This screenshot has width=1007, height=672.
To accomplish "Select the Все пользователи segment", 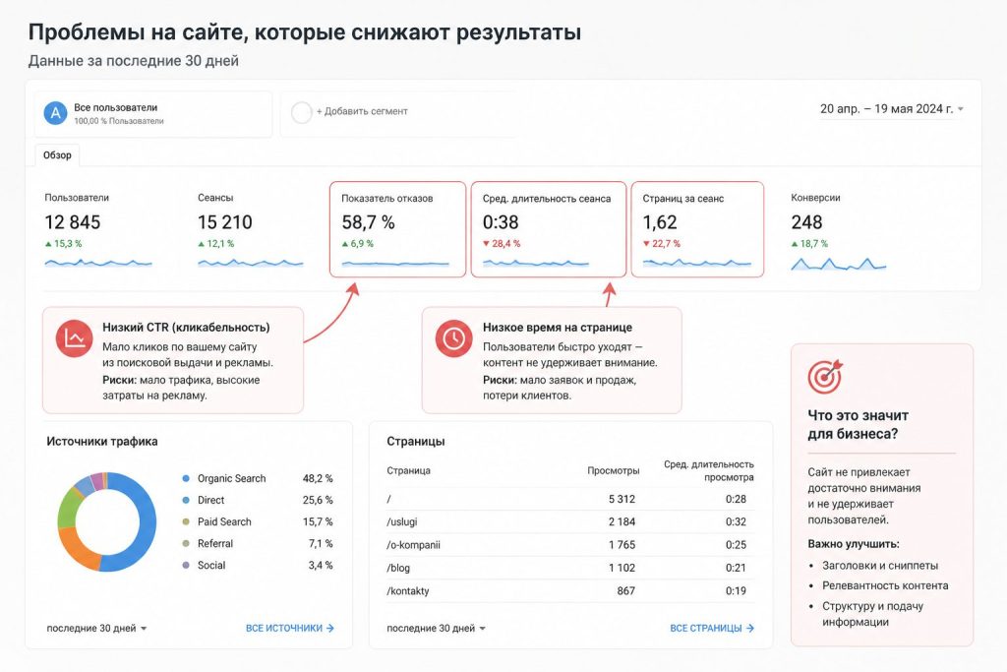I will click(153, 114).
